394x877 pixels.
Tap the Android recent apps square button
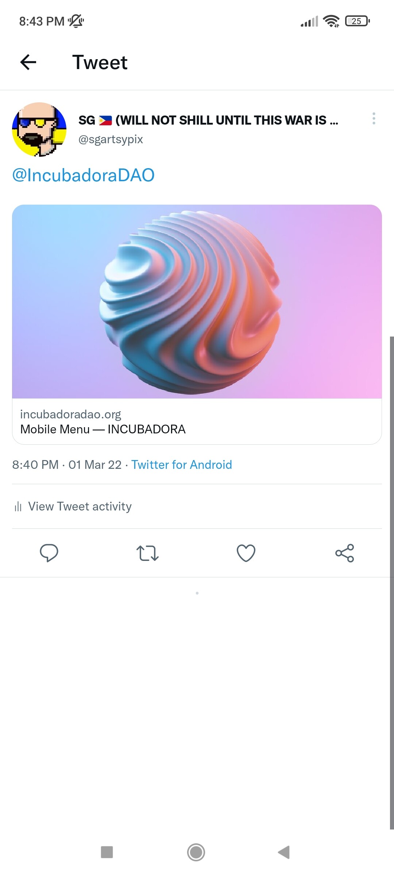click(x=107, y=852)
